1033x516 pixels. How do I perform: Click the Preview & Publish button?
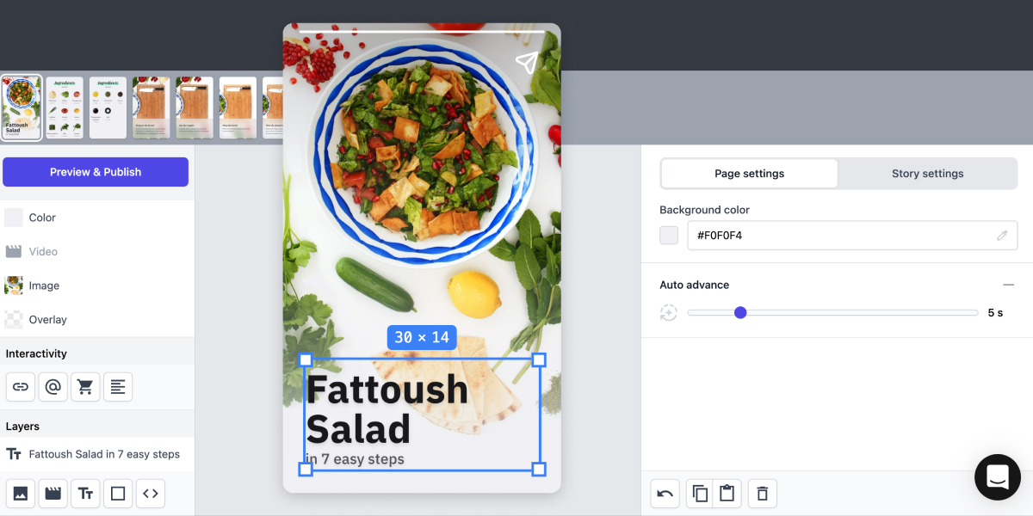pyautogui.click(x=96, y=171)
